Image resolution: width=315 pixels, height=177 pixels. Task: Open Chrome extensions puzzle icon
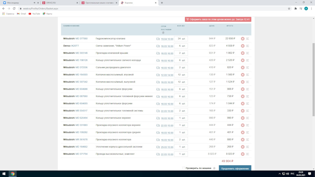296,9
